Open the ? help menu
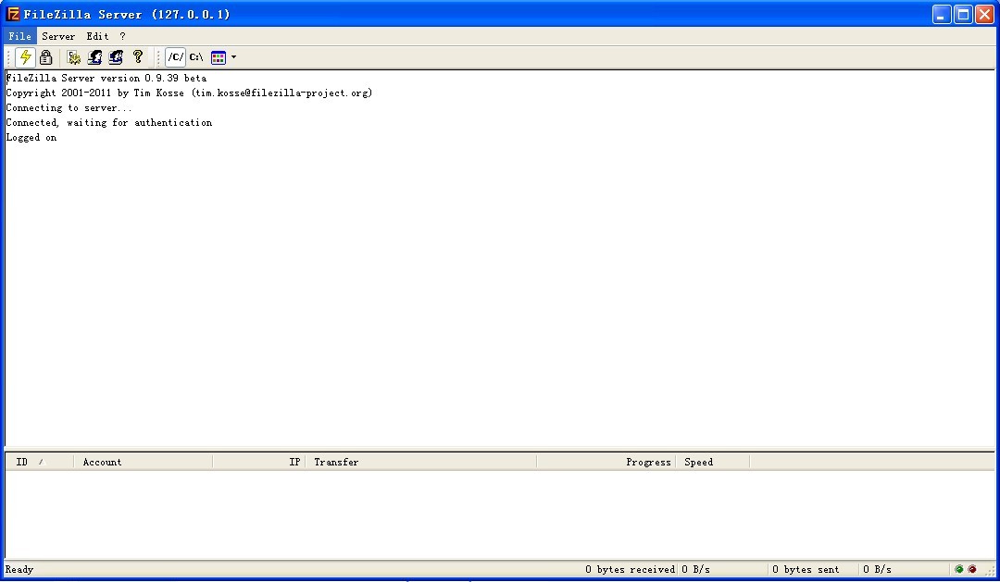 click(122, 36)
